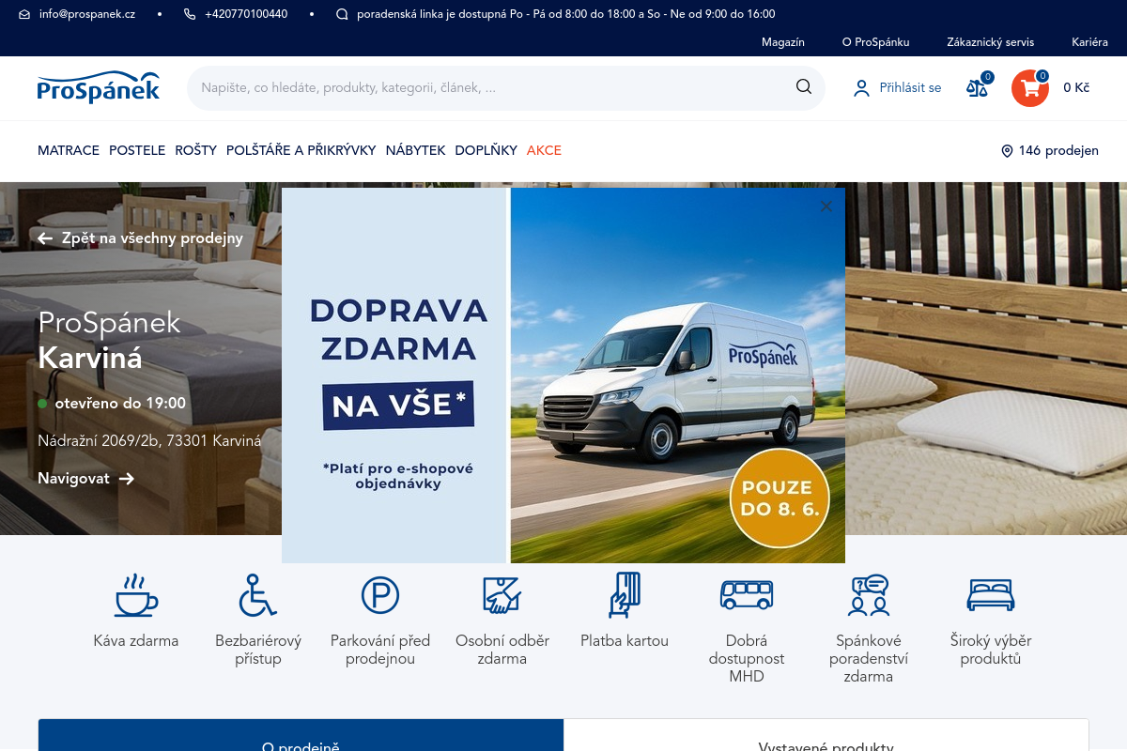Open the ROŠTY menu
The width and height of the screenshot is (1127, 751).
[x=195, y=150]
